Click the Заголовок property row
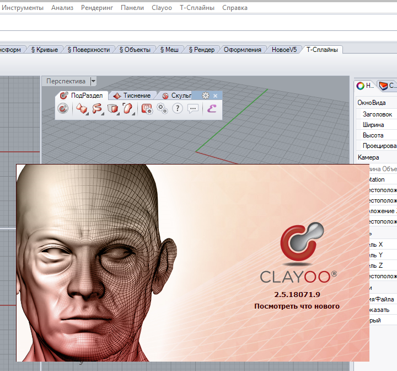The width and height of the screenshot is (397, 371). [x=377, y=114]
